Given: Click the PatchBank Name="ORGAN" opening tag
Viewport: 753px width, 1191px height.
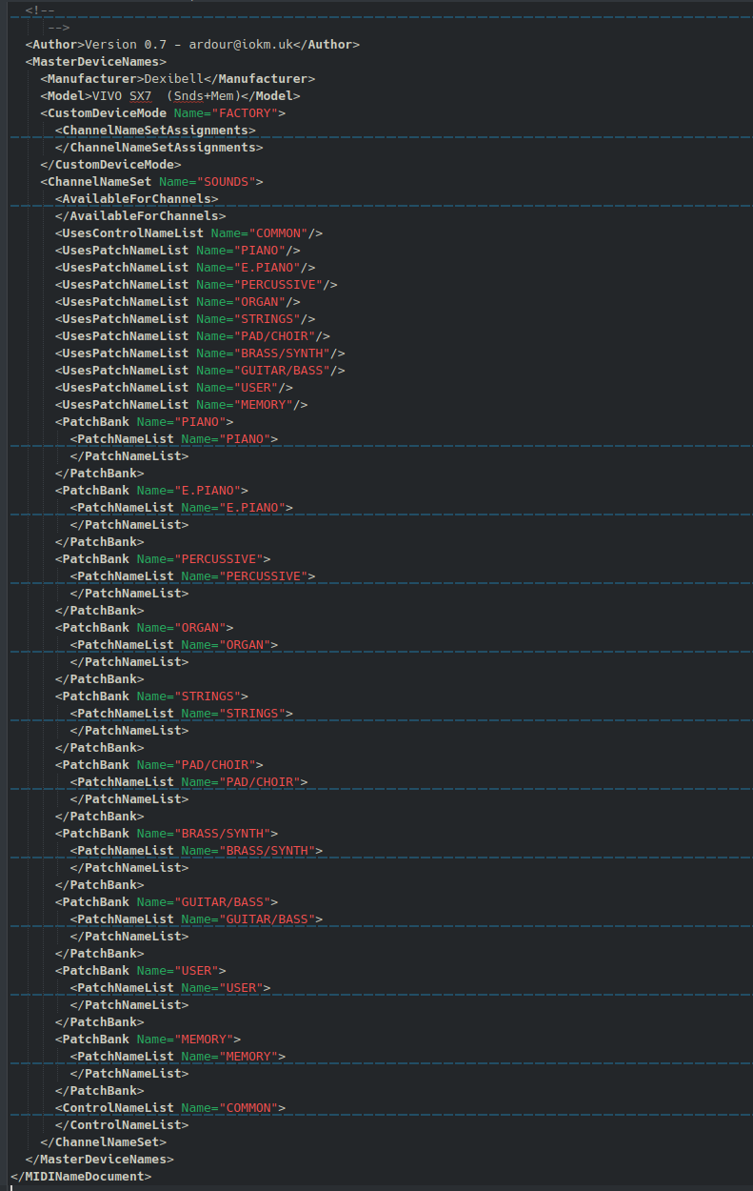Looking at the screenshot, I should pyautogui.click(x=144, y=628).
